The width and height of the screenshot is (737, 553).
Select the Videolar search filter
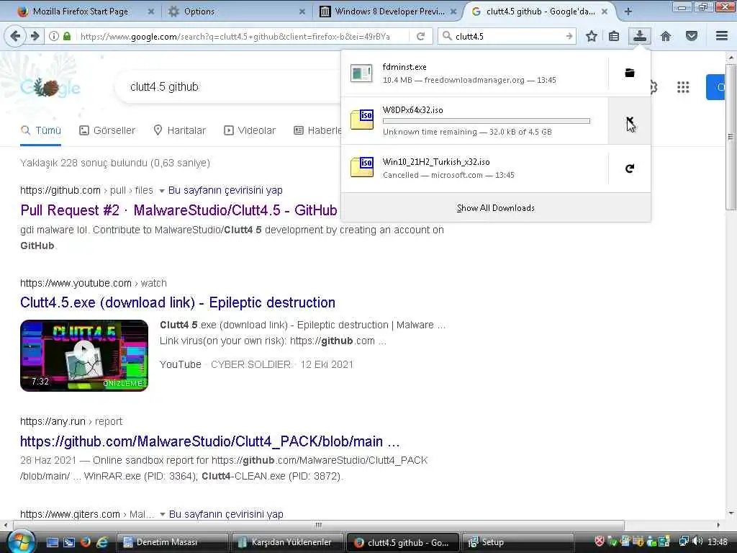tap(250, 130)
